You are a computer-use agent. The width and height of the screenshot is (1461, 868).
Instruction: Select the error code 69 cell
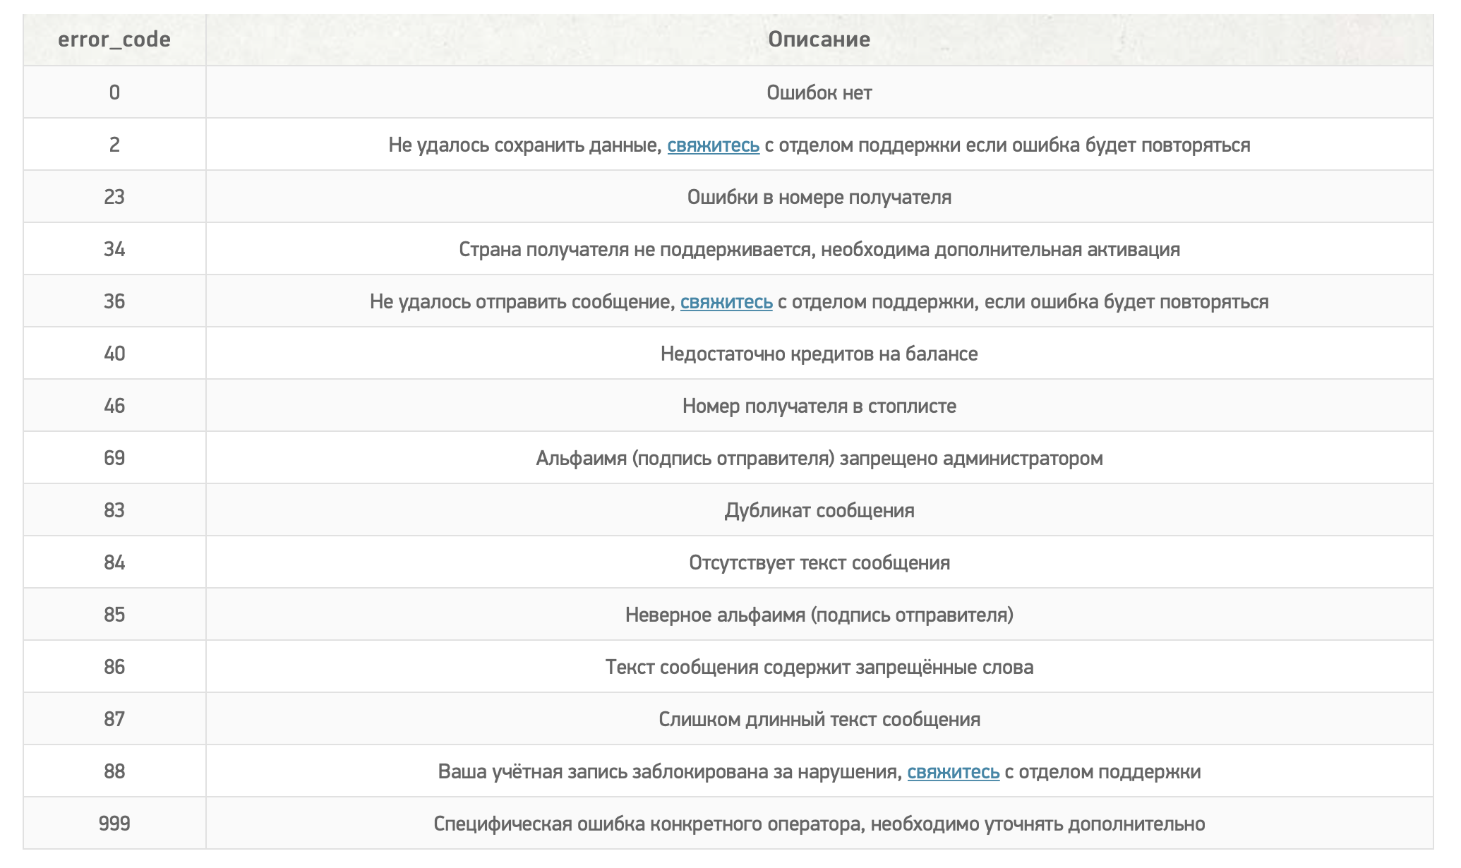pyautogui.click(x=114, y=459)
